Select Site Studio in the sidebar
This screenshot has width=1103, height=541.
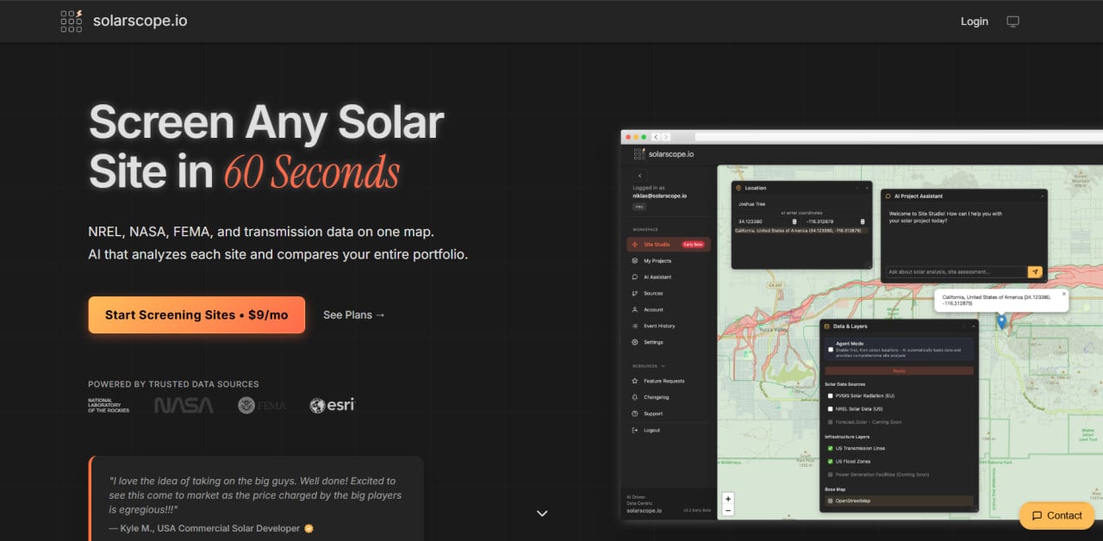pyautogui.click(x=669, y=245)
